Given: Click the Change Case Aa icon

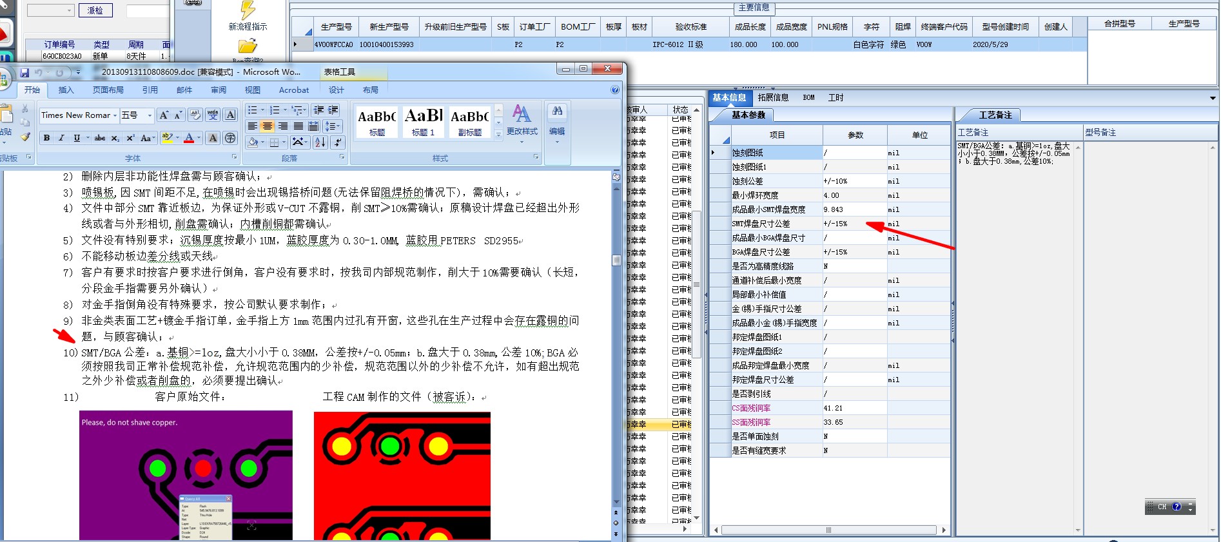Looking at the screenshot, I should (x=147, y=138).
